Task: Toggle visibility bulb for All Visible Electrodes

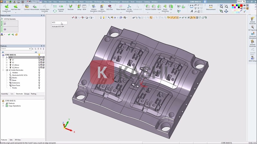Action: click(39, 70)
